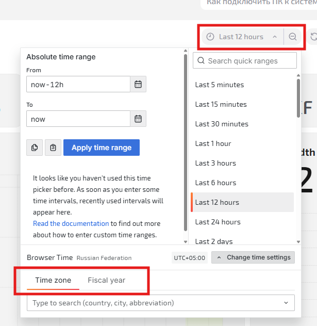The width and height of the screenshot is (317, 326).
Task: Click the clock icon in time picker
Action: pos(210,37)
